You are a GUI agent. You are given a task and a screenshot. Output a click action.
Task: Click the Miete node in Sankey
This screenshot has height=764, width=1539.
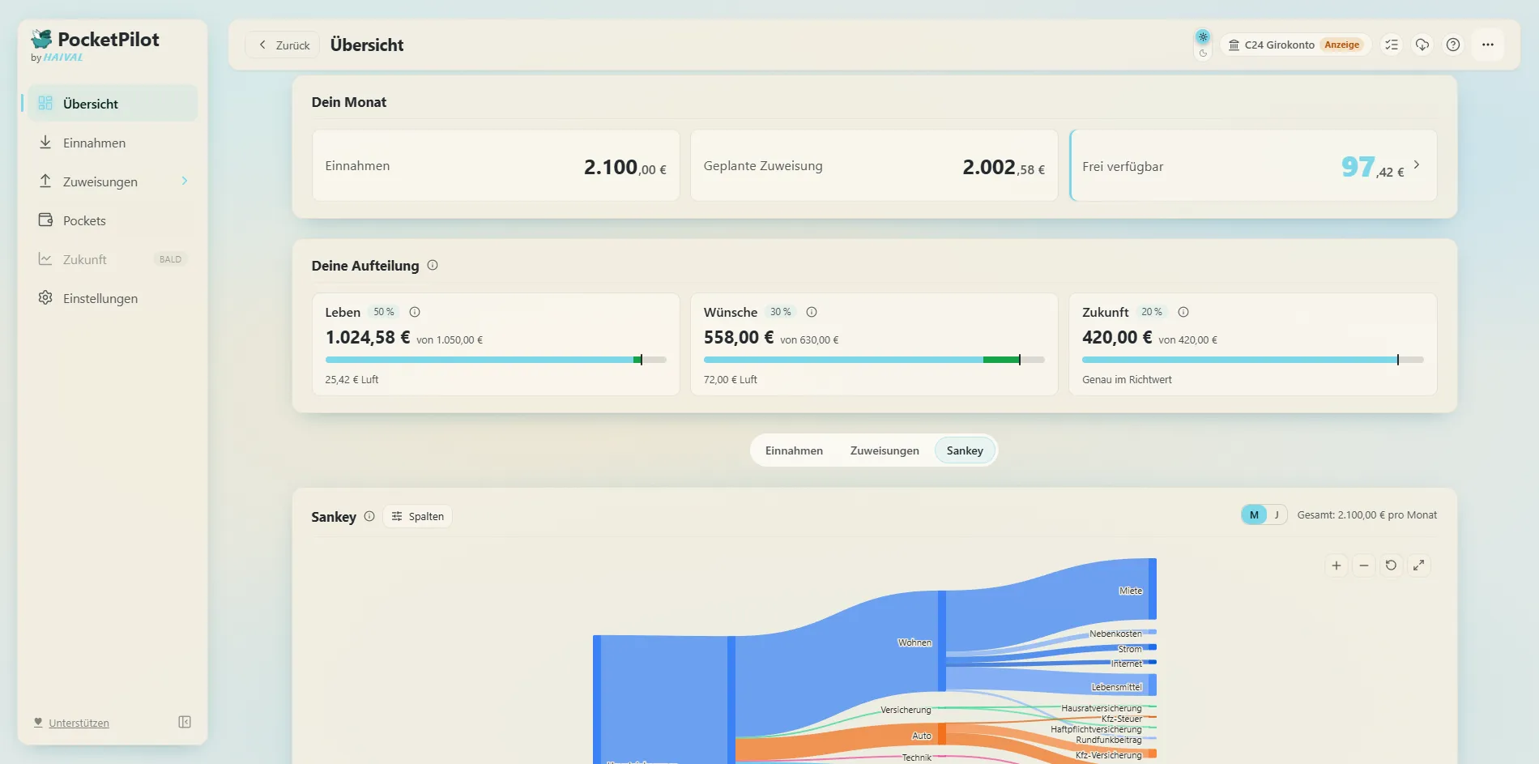pyautogui.click(x=1152, y=589)
